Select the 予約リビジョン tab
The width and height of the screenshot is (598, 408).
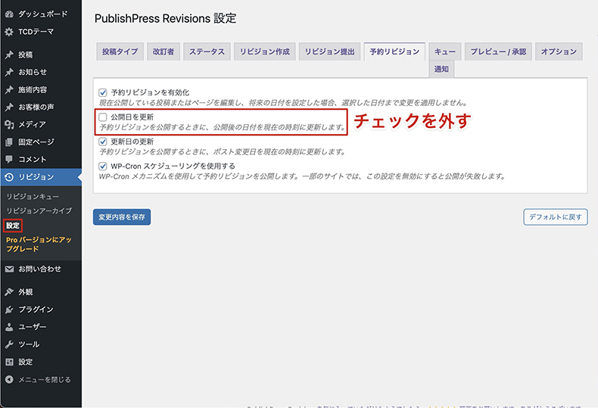point(394,51)
